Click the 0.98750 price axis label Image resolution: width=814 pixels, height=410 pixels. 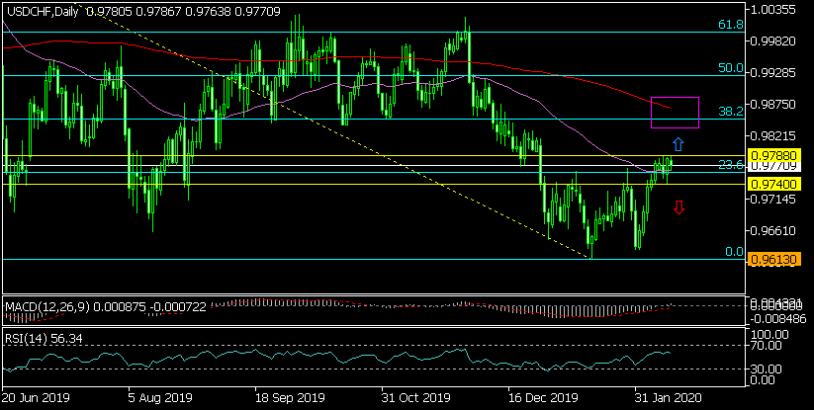click(774, 105)
